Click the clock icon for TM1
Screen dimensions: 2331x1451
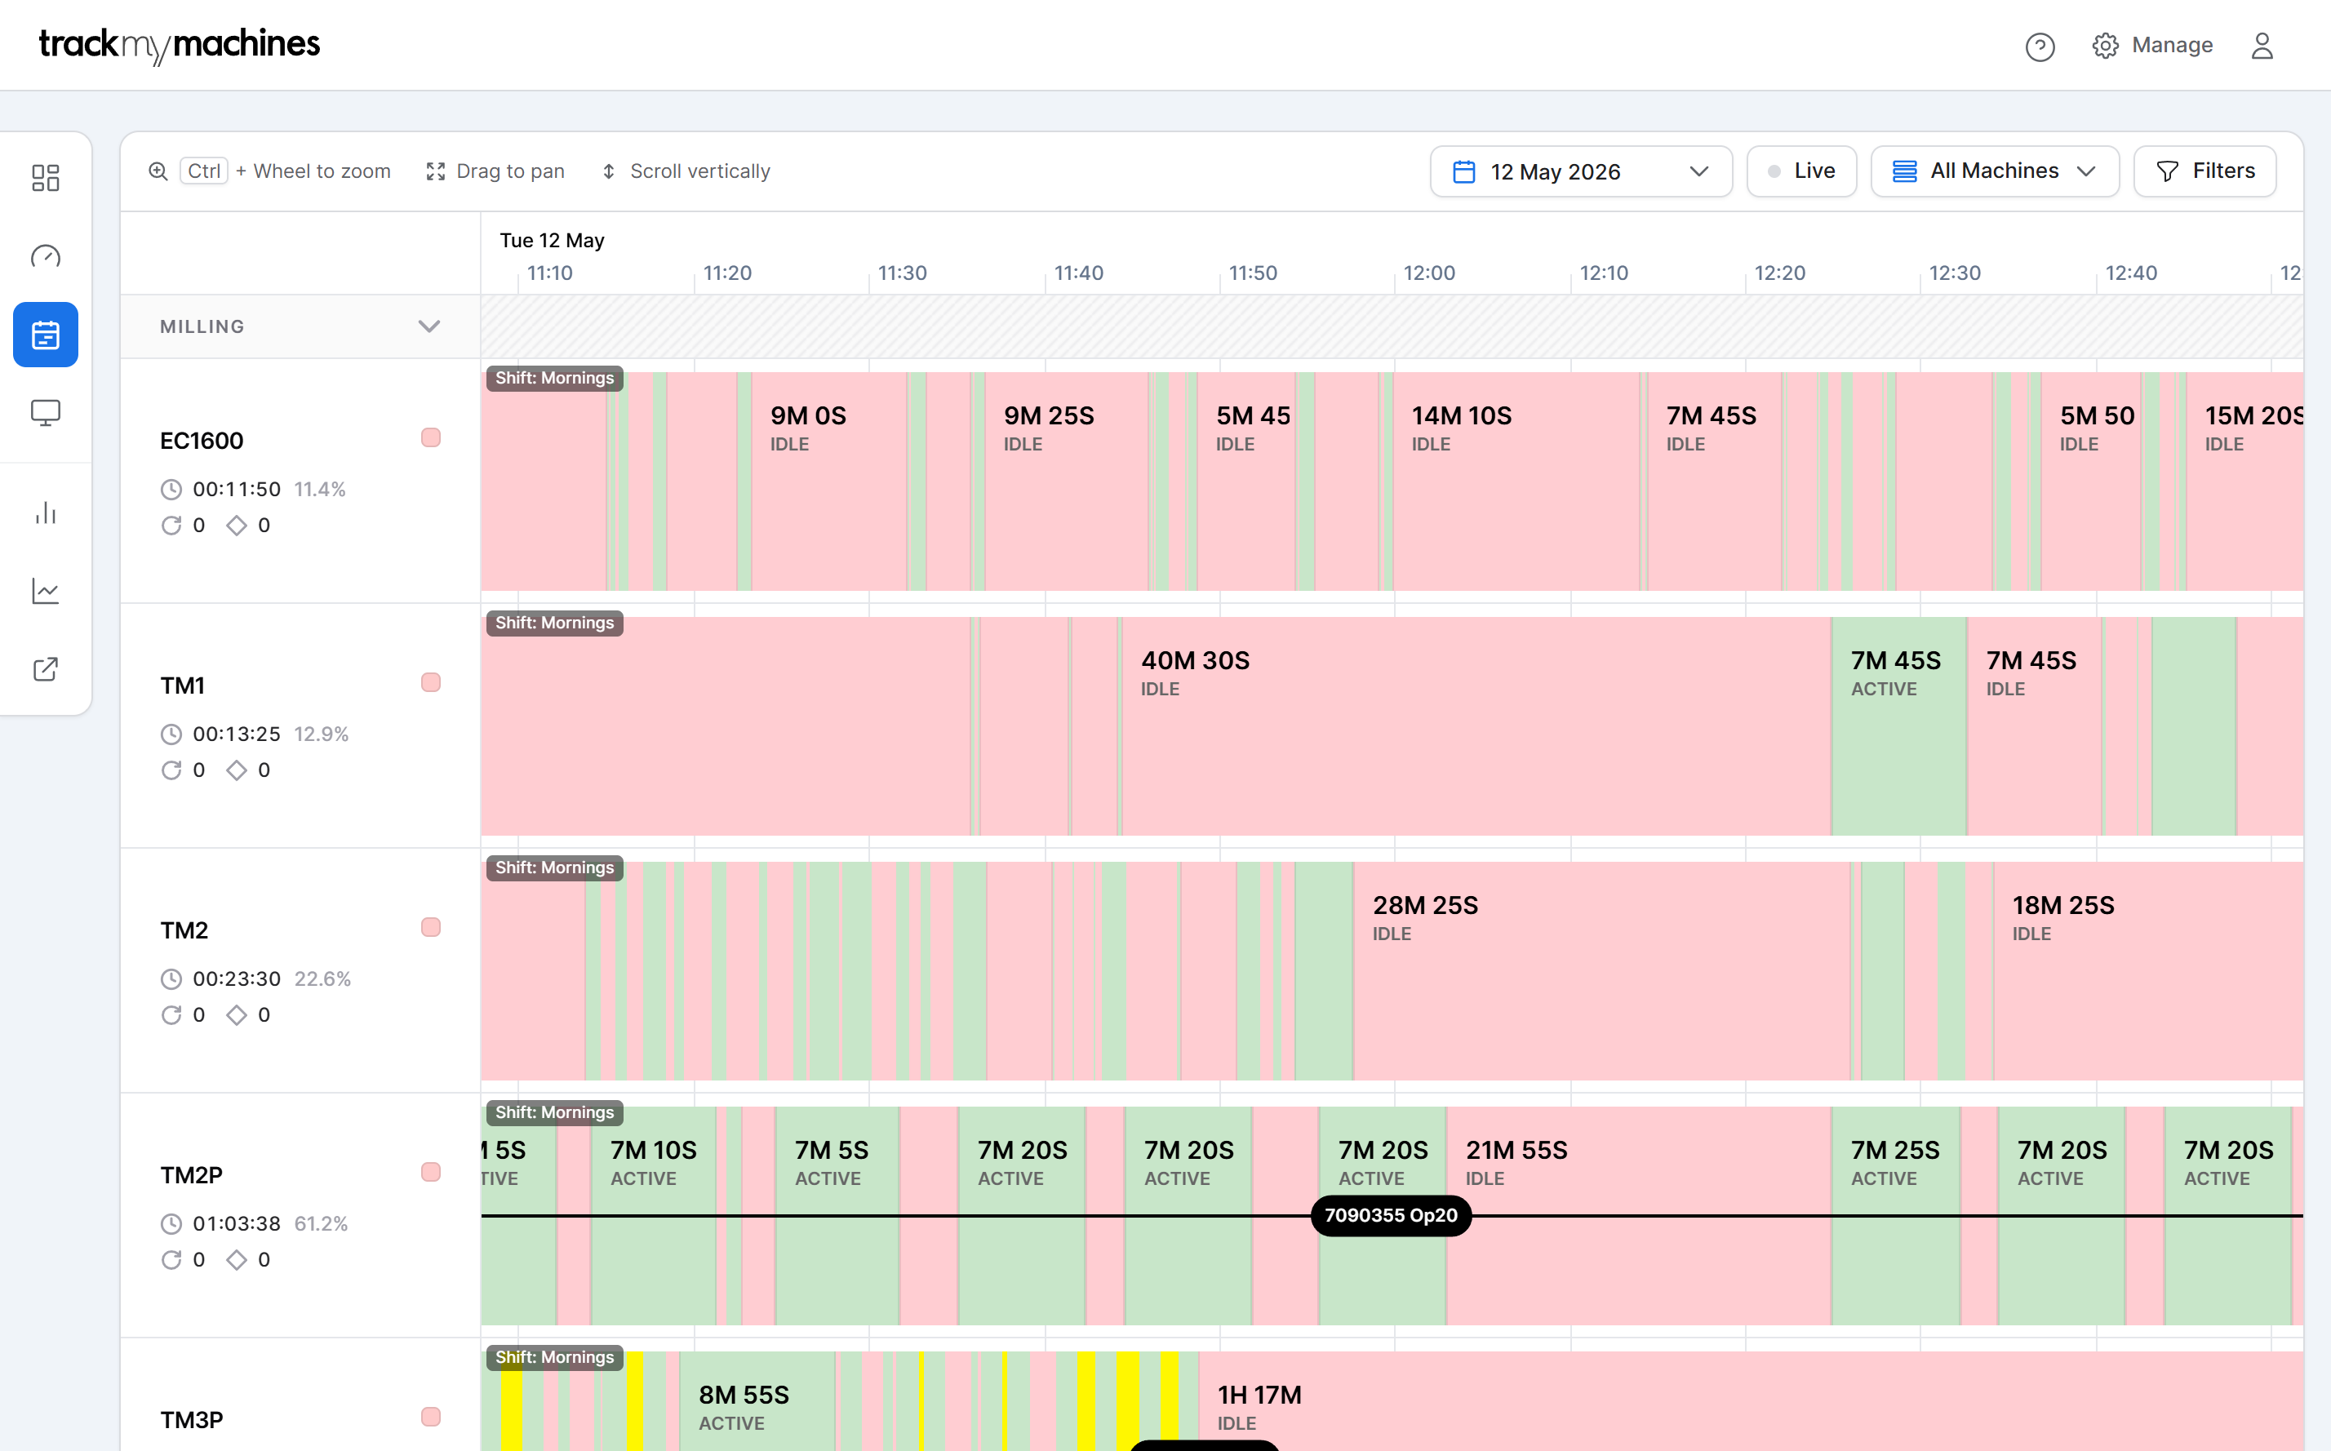click(x=171, y=734)
